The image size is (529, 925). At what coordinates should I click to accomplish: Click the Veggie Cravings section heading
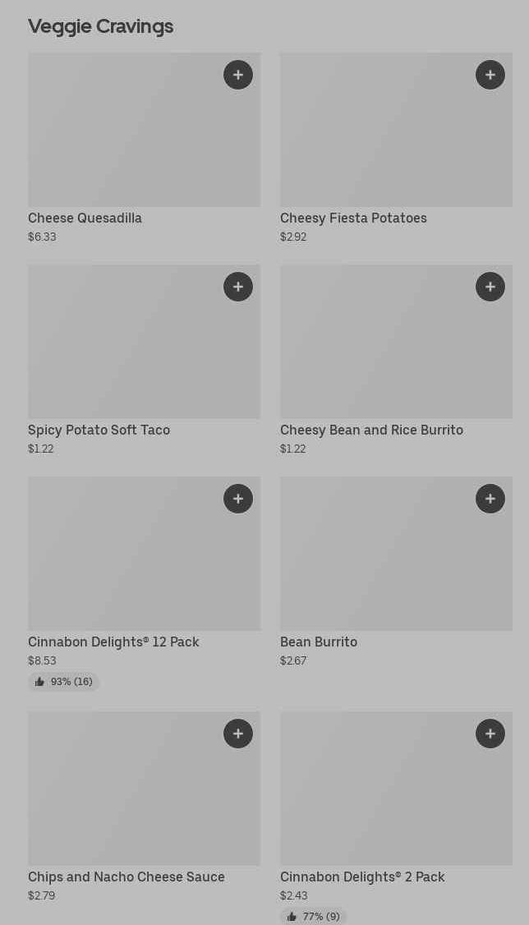tap(100, 26)
